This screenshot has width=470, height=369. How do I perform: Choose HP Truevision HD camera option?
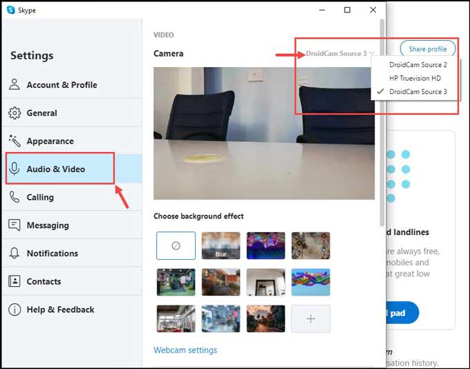click(x=415, y=78)
